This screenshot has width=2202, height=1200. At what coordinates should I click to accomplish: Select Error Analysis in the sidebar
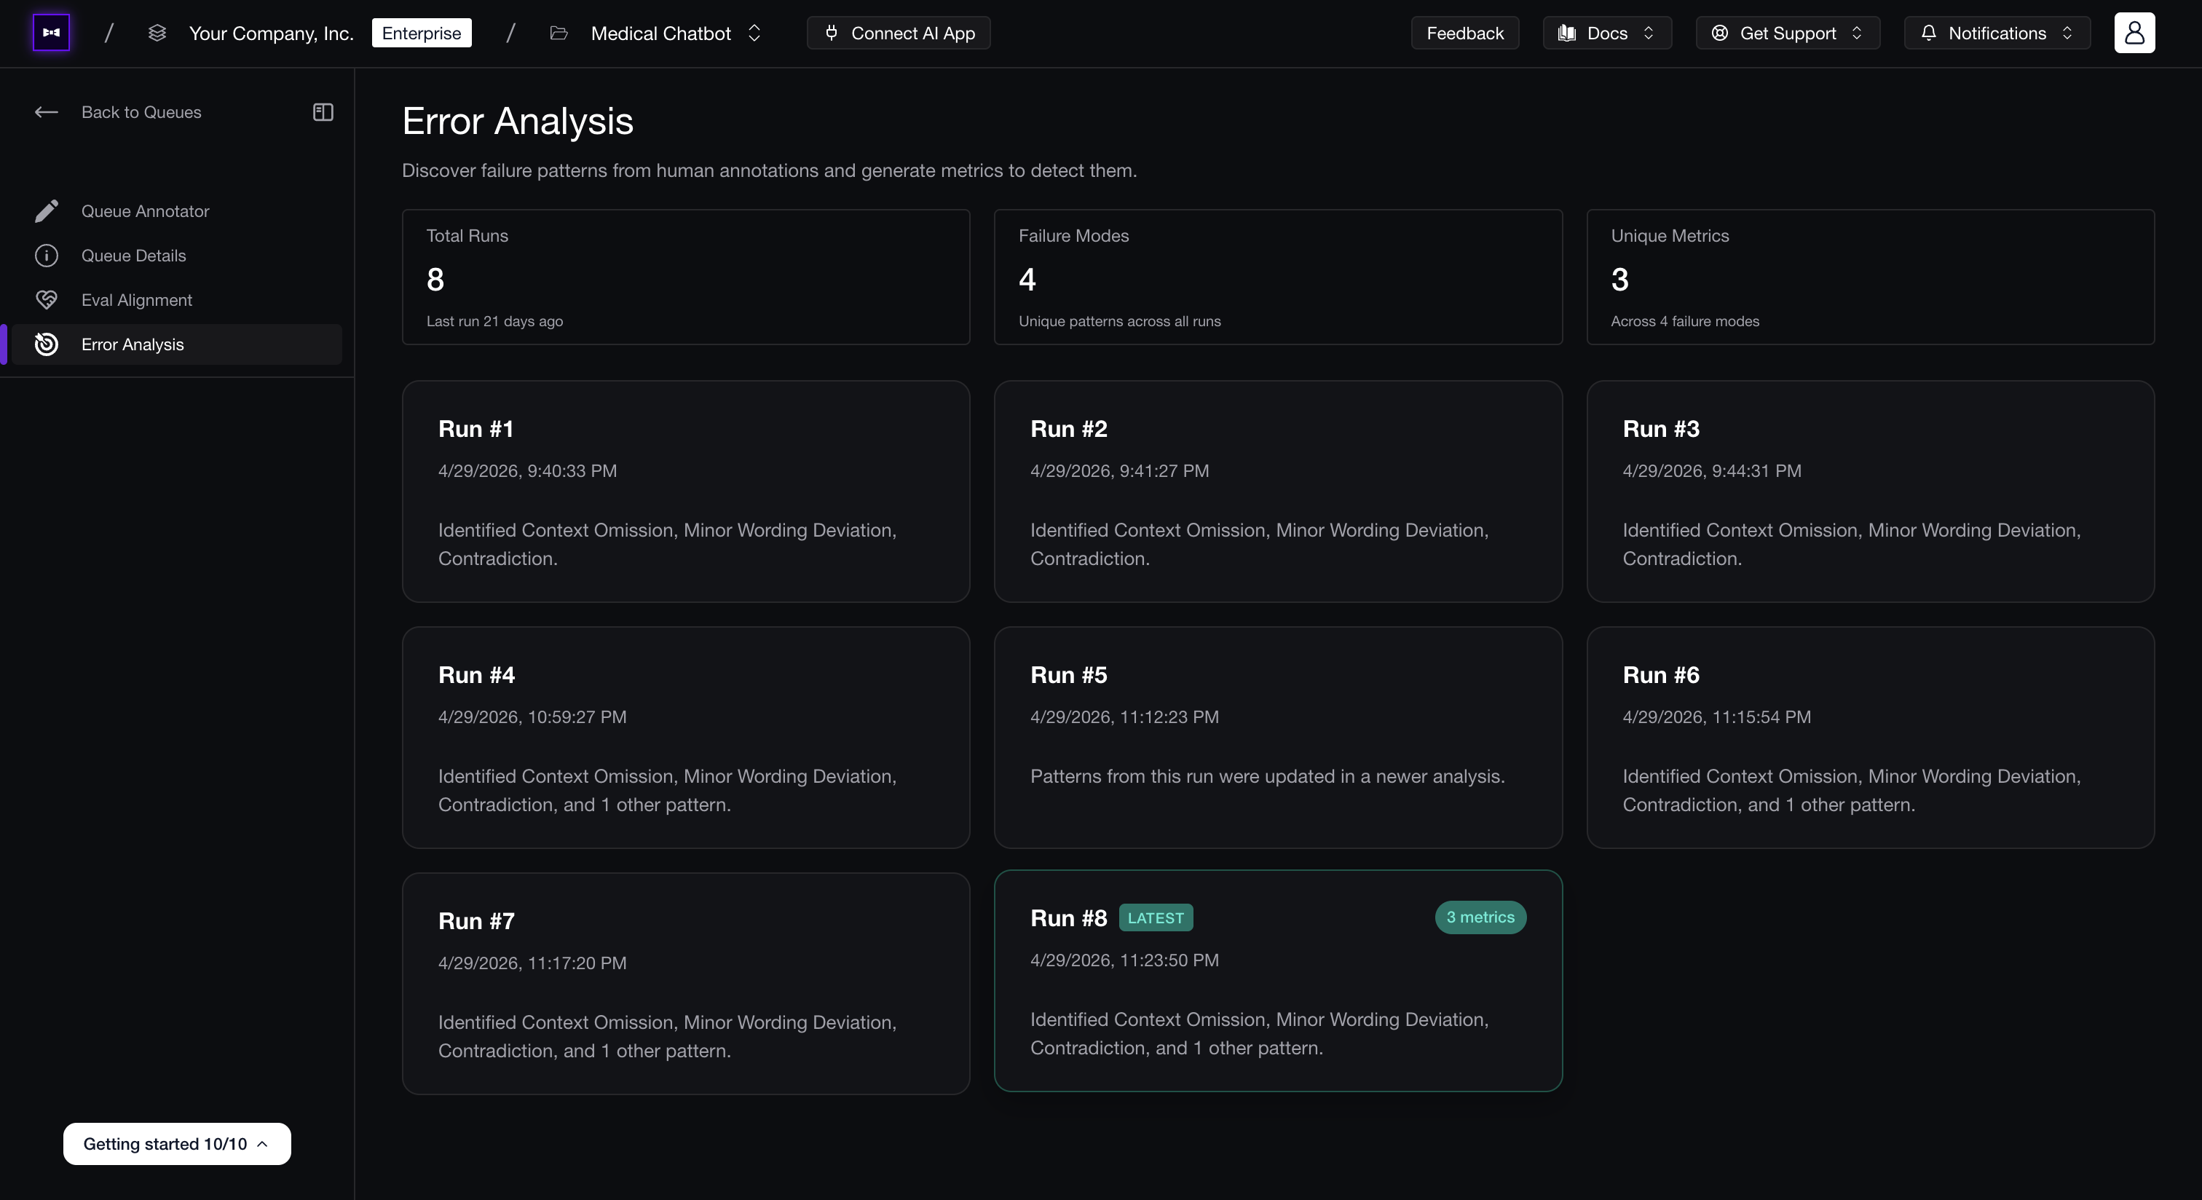(176, 344)
